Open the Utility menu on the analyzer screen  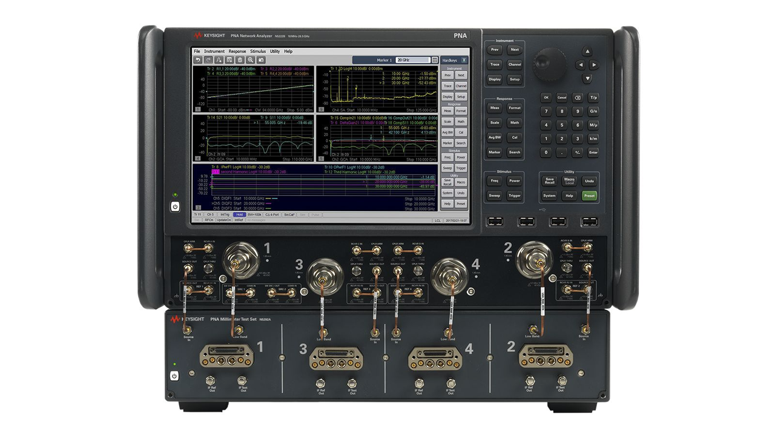coord(275,51)
